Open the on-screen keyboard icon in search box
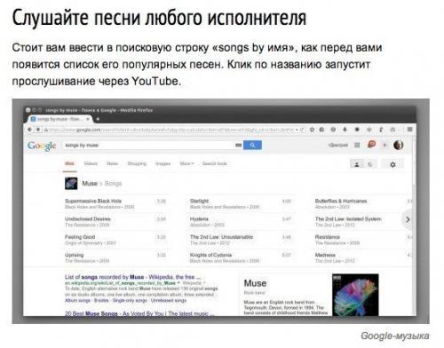This screenshot has height=348, width=444. point(238,145)
